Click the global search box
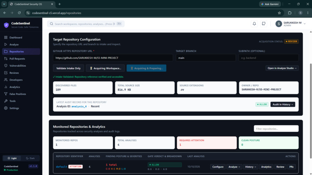Image resolution: width=312 pixels, height=175 pixels. coord(86,24)
